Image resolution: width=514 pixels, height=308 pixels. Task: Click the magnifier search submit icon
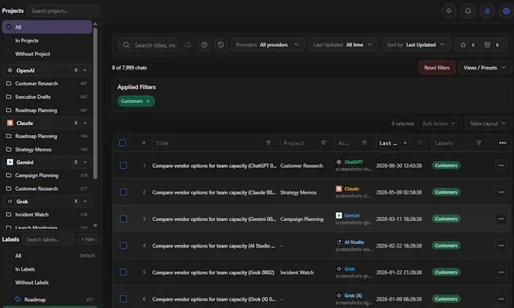(x=188, y=45)
